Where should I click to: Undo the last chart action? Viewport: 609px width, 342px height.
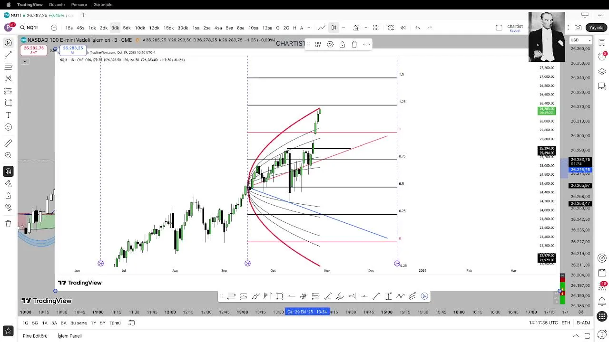pos(418,28)
